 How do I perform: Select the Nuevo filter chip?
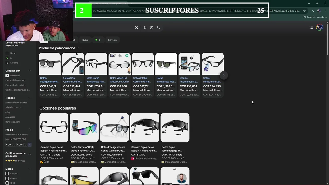pyautogui.click(x=85, y=40)
